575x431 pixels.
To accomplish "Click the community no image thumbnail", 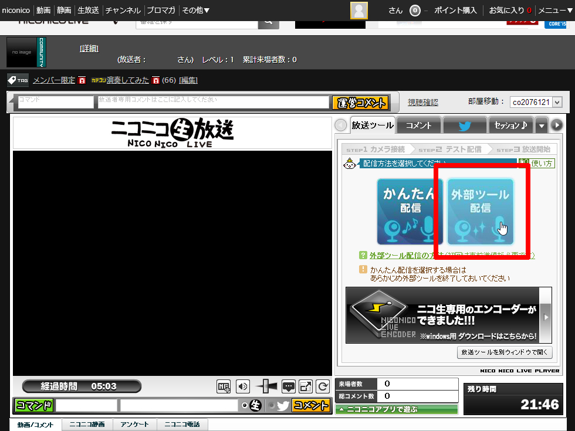I will tap(26, 52).
